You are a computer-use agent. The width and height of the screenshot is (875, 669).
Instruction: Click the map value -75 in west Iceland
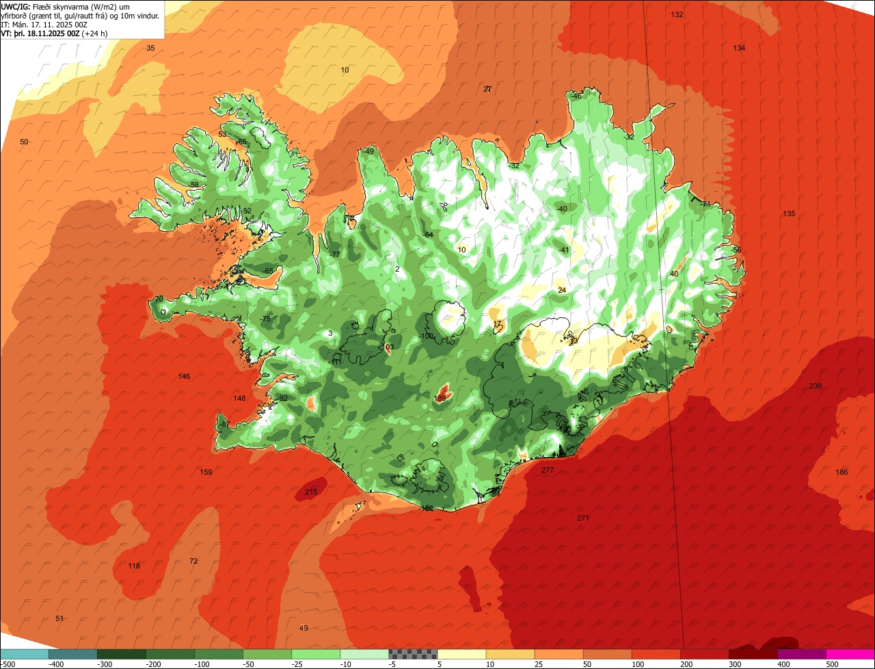265,319
